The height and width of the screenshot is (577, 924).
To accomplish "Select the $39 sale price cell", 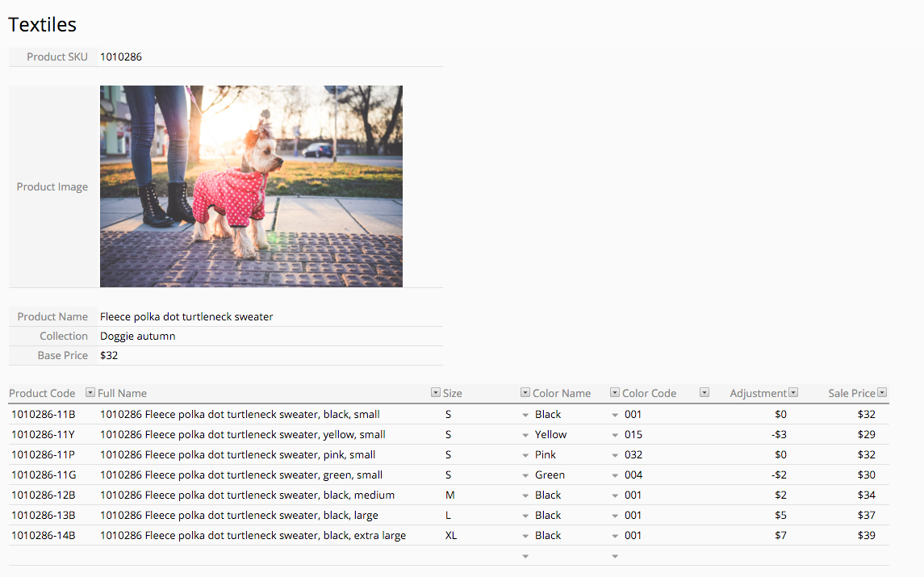I will [866, 535].
